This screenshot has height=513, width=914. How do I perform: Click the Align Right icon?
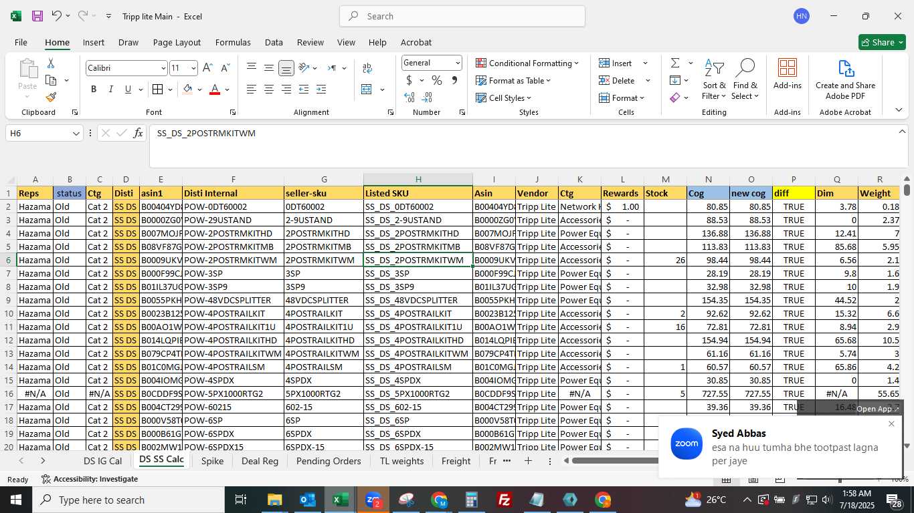pyautogui.click(x=286, y=90)
